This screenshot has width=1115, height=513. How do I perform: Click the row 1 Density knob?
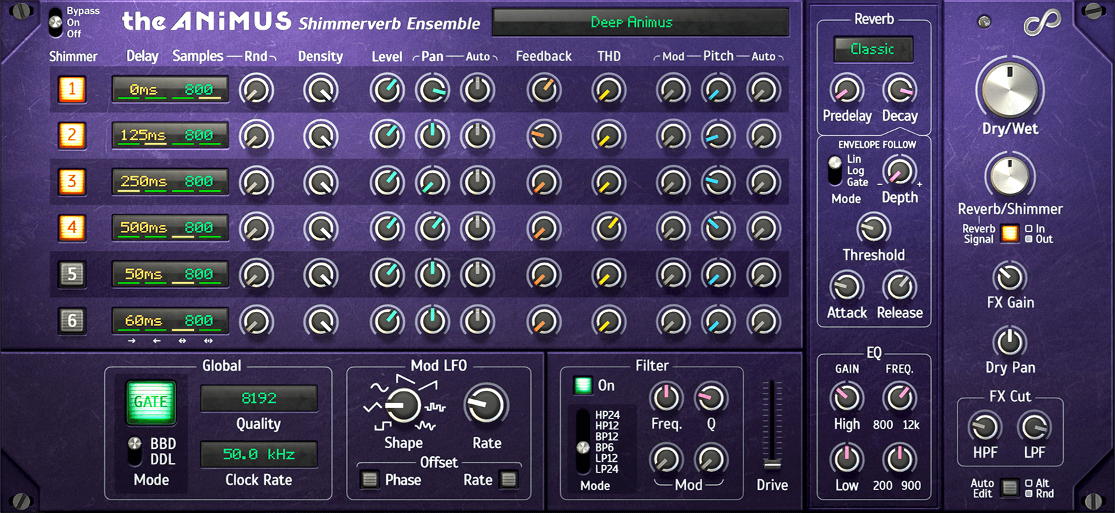(320, 90)
